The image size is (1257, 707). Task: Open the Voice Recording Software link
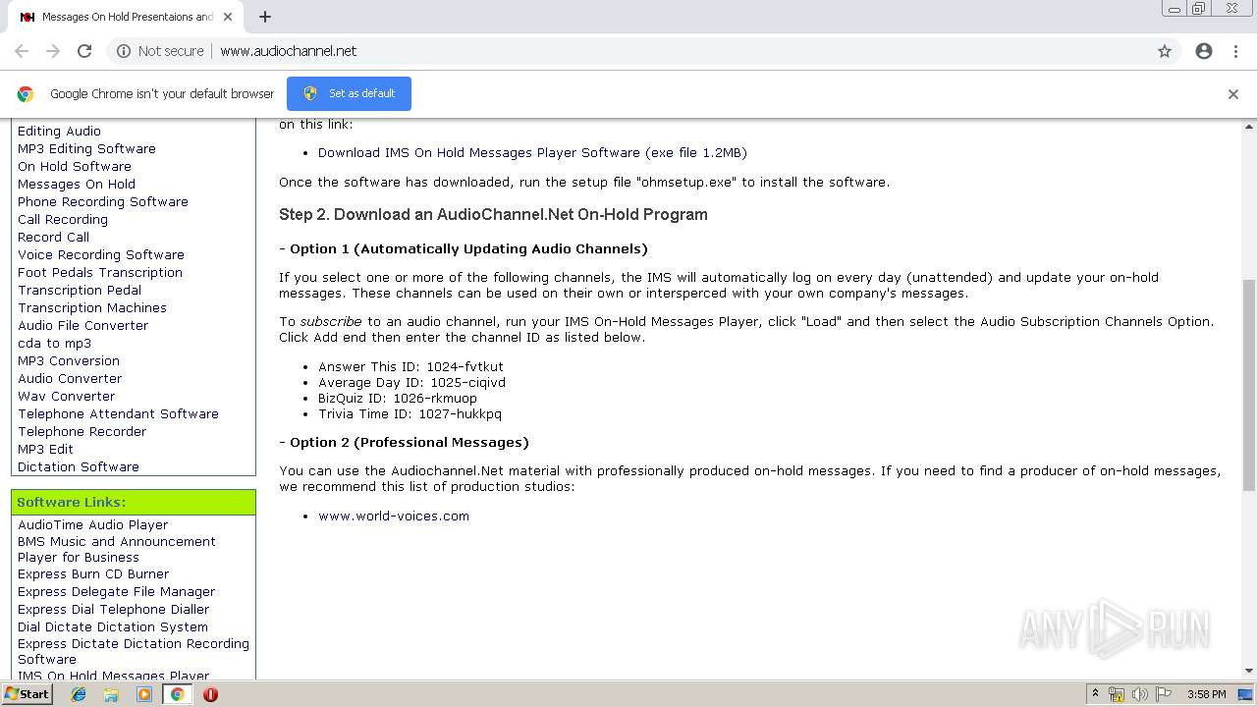point(101,254)
